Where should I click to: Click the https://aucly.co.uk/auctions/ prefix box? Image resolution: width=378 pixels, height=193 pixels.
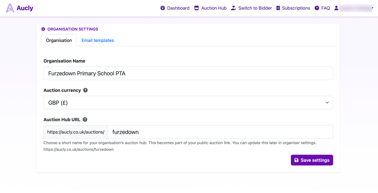coord(76,132)
